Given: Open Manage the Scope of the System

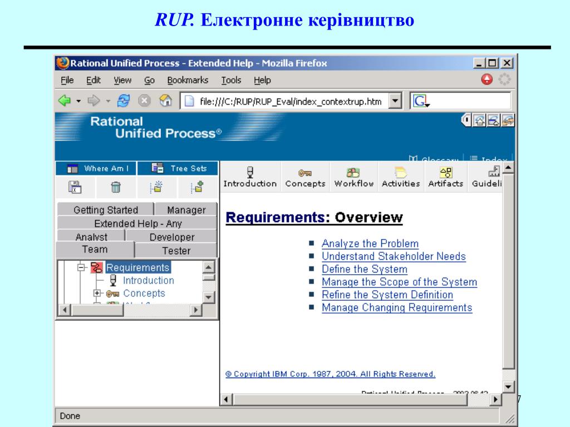Looking at the screenshot, I should pyautogui.click(x=400, y=282).
